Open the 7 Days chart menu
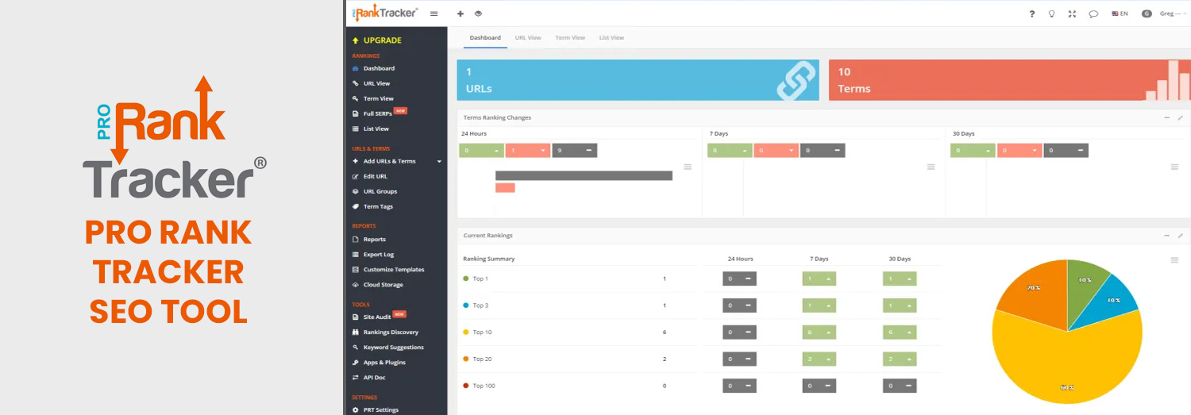Screen dimensions: 1191x415 (x=931, y=167)
